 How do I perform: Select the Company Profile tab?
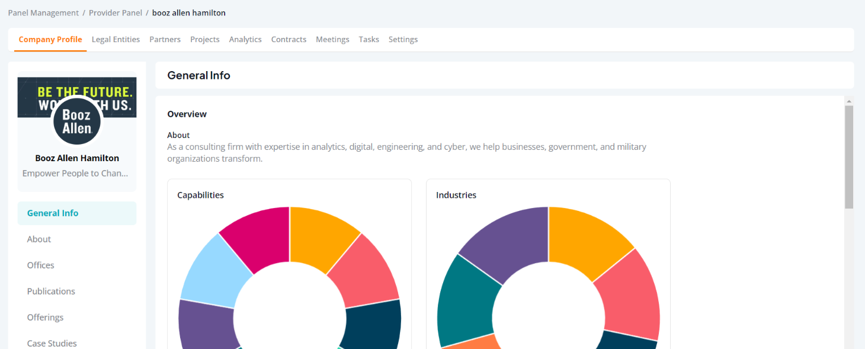tap(50, 40)
